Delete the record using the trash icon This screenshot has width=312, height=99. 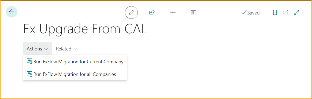194,13
